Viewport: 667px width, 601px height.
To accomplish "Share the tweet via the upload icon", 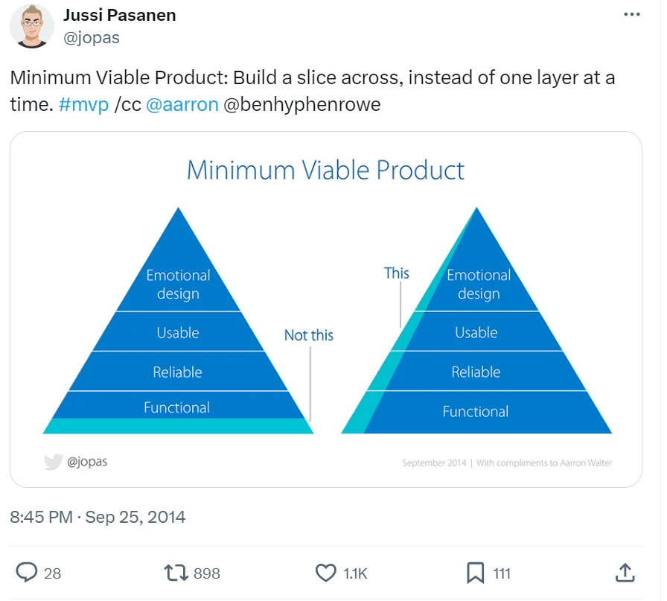I will tap(625, 573).
